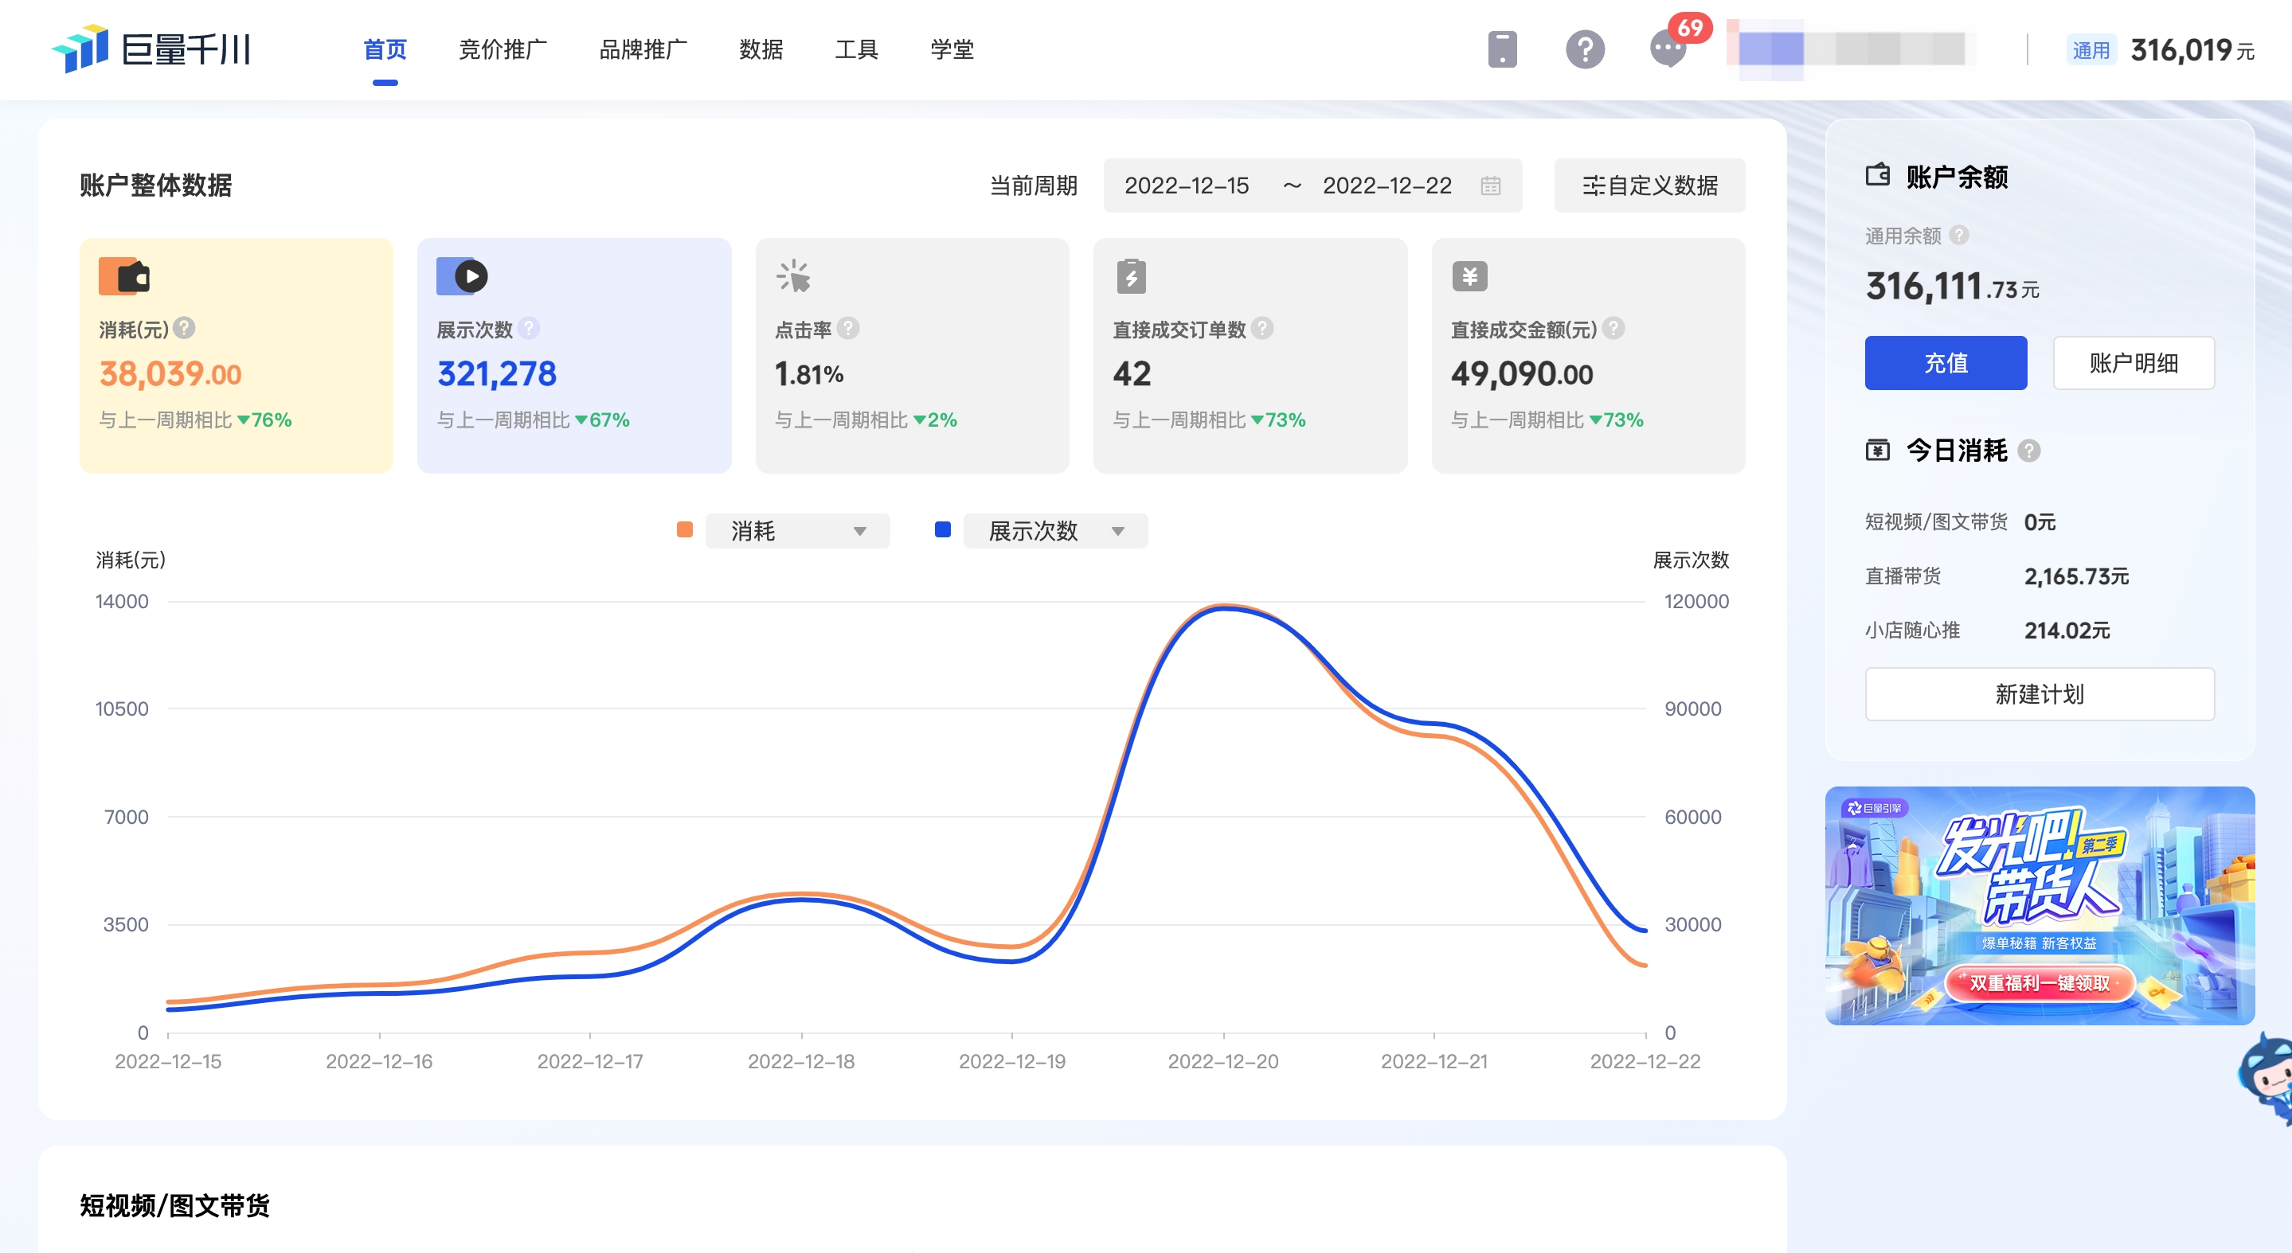Click the blue 展示次数 legend swatch
2292x1253 pixels.
tap(943, 530)
